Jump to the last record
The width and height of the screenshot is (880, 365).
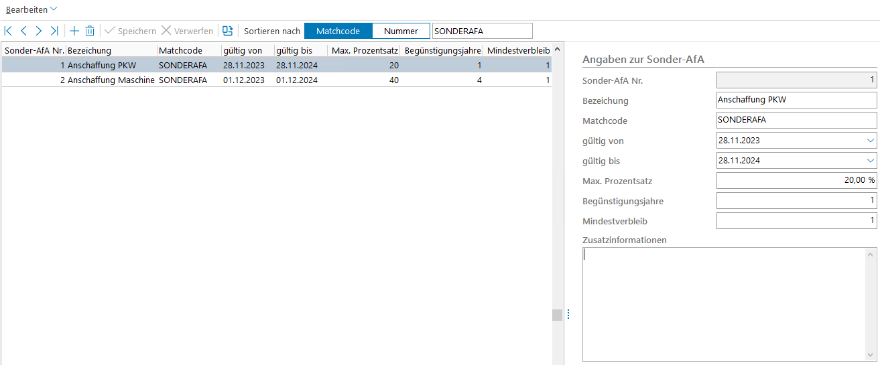(54, 31)
